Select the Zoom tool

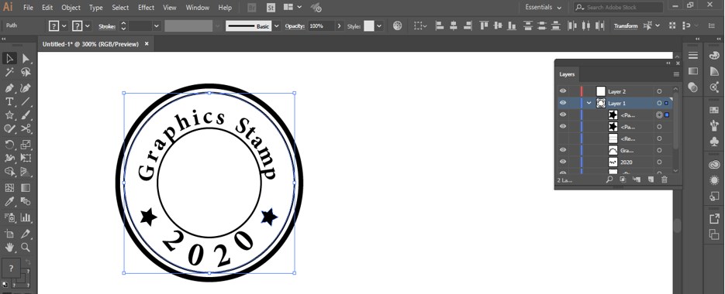click(26, 248)
